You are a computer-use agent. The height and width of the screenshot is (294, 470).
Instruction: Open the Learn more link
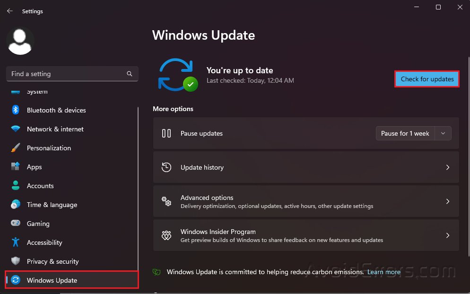click(x=384, y=272)
